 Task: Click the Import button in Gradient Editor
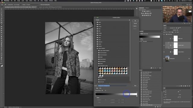(x=135, y=26)
